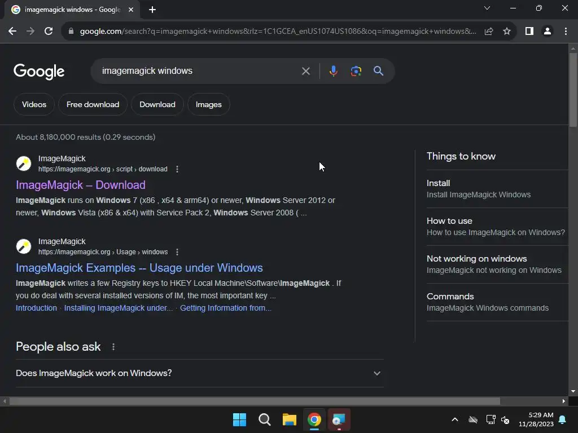Click ImageMagick favicon of download result
The height and width of the screenshot is (433, 578).
point(24,164)
